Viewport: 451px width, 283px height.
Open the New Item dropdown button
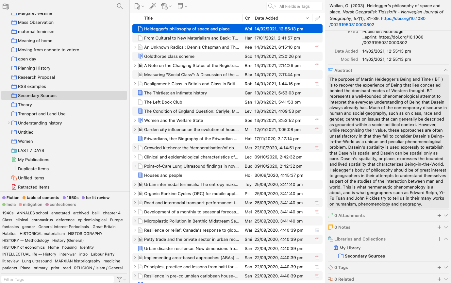(139, 6)
